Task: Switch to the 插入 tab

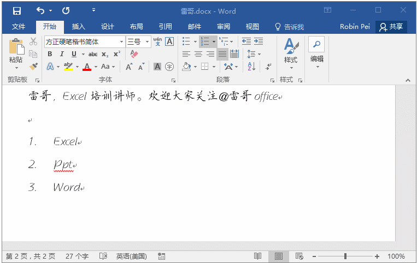Action: click(x=79, y=27)
